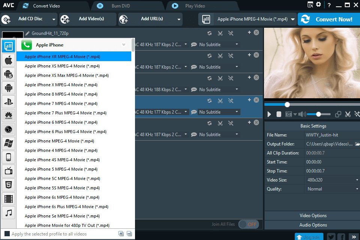
Task: Click the volume speaker icon under the preview
Action: (302, 114)
